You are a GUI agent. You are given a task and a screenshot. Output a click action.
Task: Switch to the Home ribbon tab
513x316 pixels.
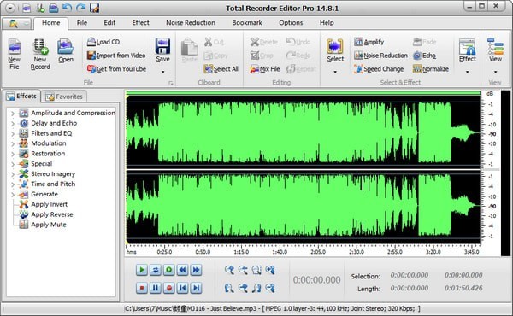coord(50,23)
